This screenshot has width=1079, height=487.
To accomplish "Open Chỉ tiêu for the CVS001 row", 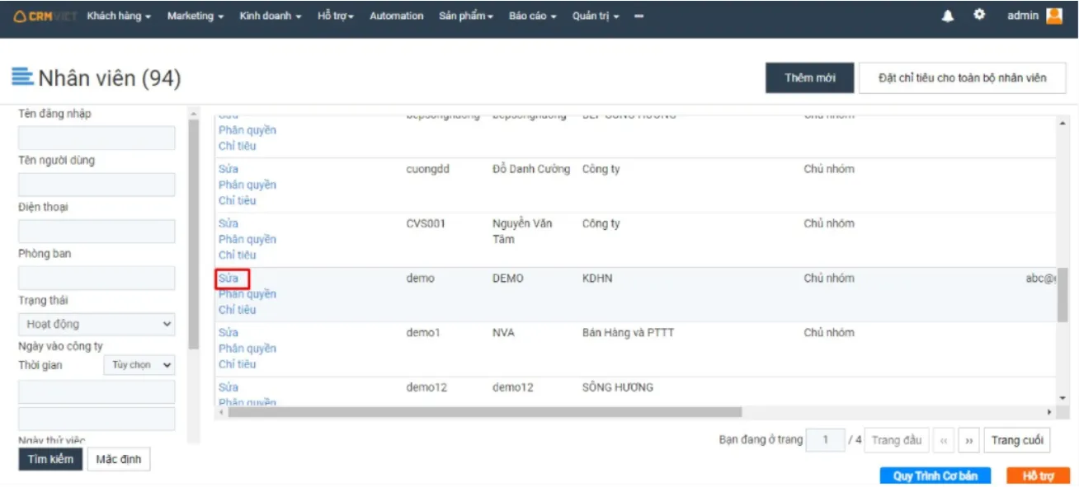I will (x=238, y=255).
